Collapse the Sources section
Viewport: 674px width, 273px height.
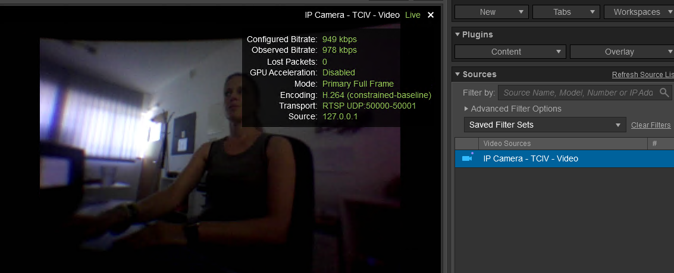tap(457, 74)
